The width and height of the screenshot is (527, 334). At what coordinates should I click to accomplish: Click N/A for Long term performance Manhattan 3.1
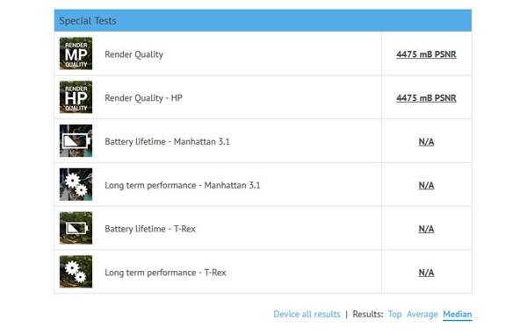tap(426, 185)
